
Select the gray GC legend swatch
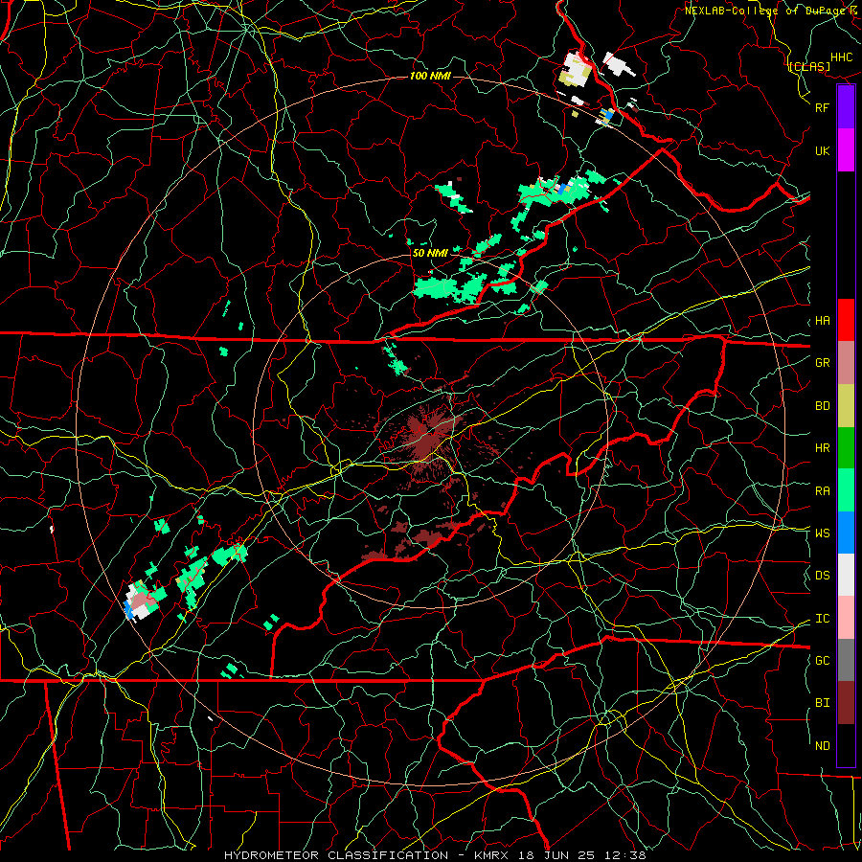click(x=846, y=660)
